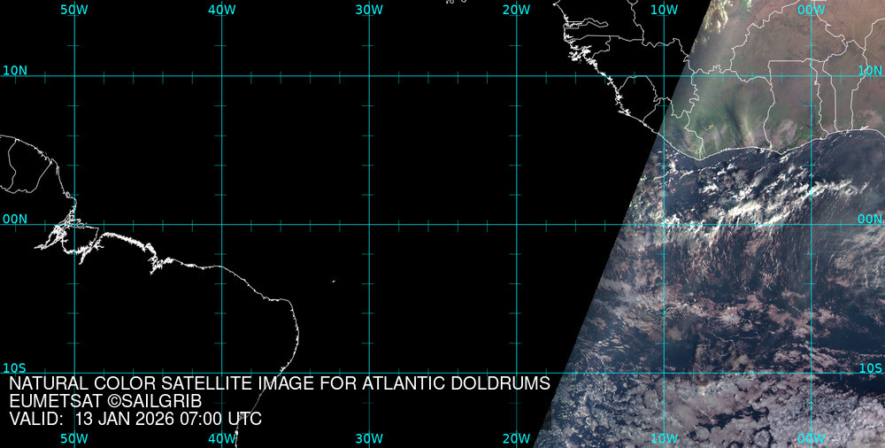Click the grid intersection of 40W and 10N
This screenshot has height=448, width=885.
(221, 76)
